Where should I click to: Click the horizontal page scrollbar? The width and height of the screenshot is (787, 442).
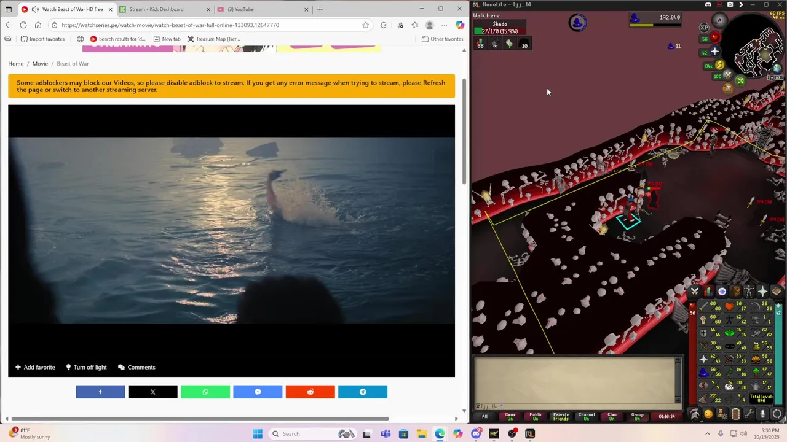pos(200,419)
